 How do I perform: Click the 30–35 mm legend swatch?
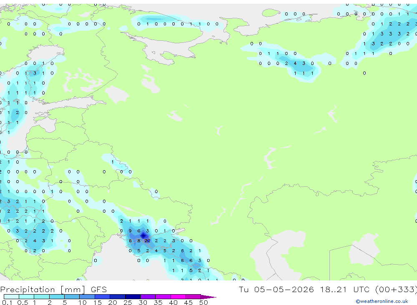[148, 297]
